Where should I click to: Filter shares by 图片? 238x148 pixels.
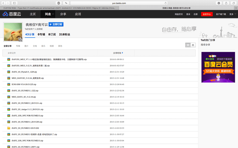26,46
